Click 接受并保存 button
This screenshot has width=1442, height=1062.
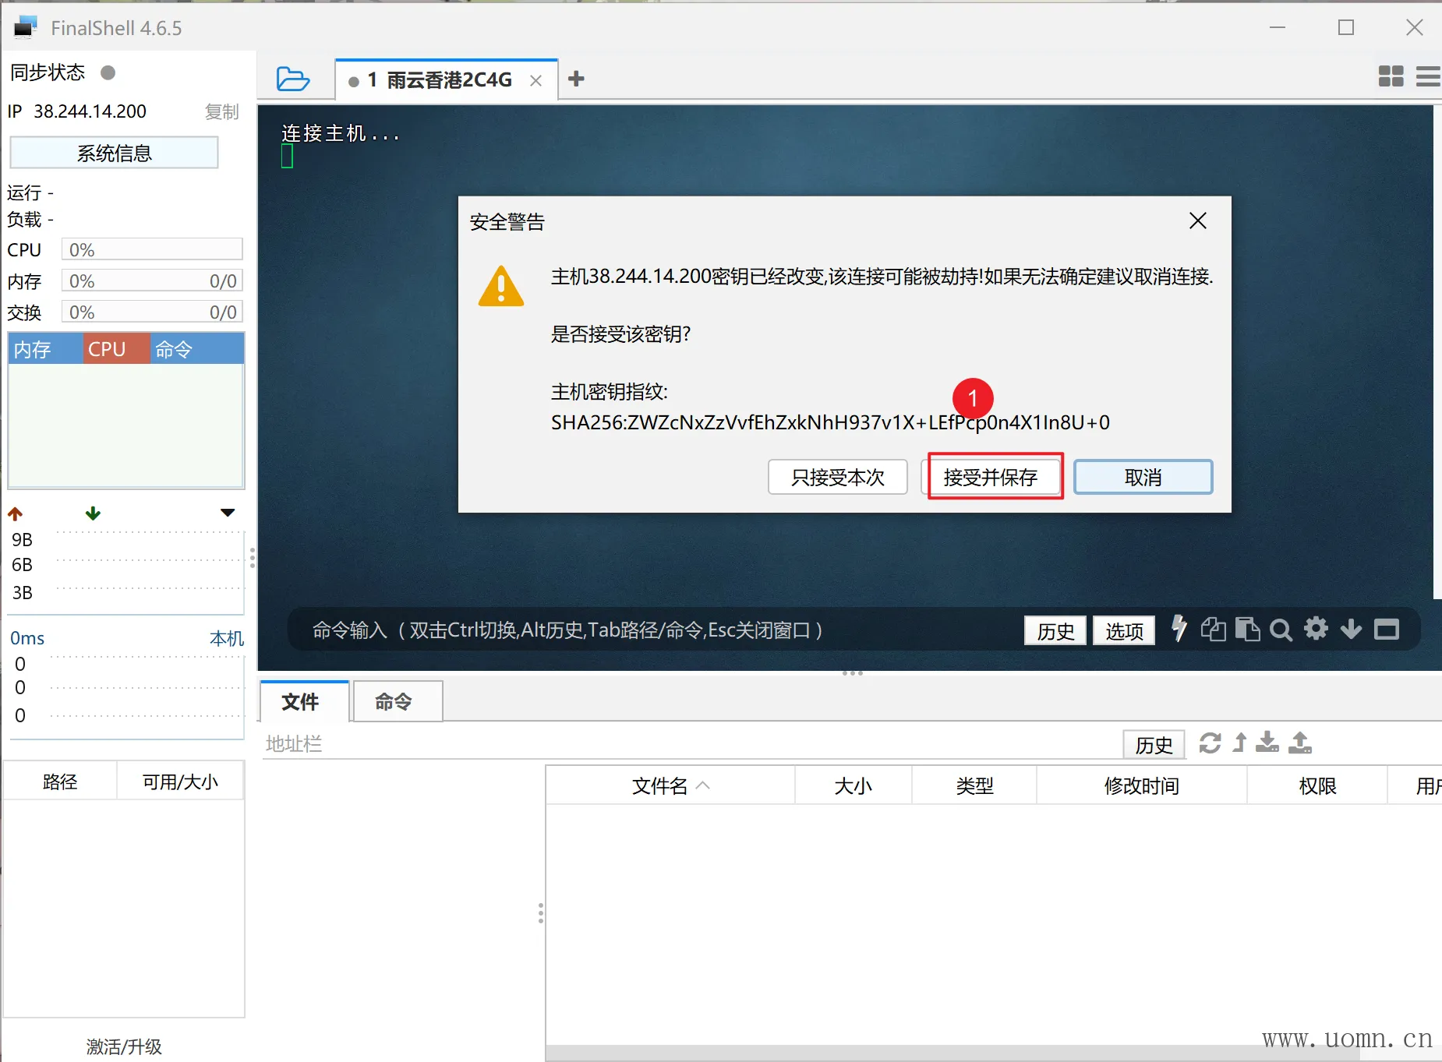click(991, 477)
